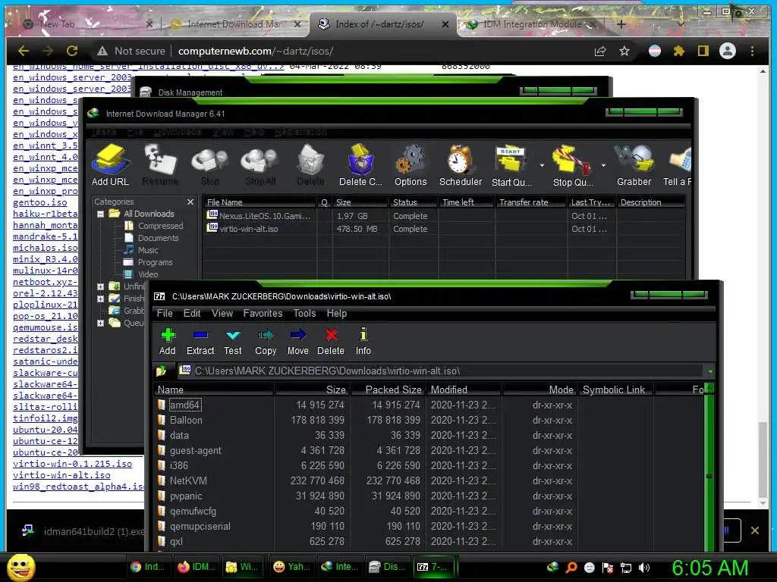Collapse the All Downloads tree node

click(101, 214)
